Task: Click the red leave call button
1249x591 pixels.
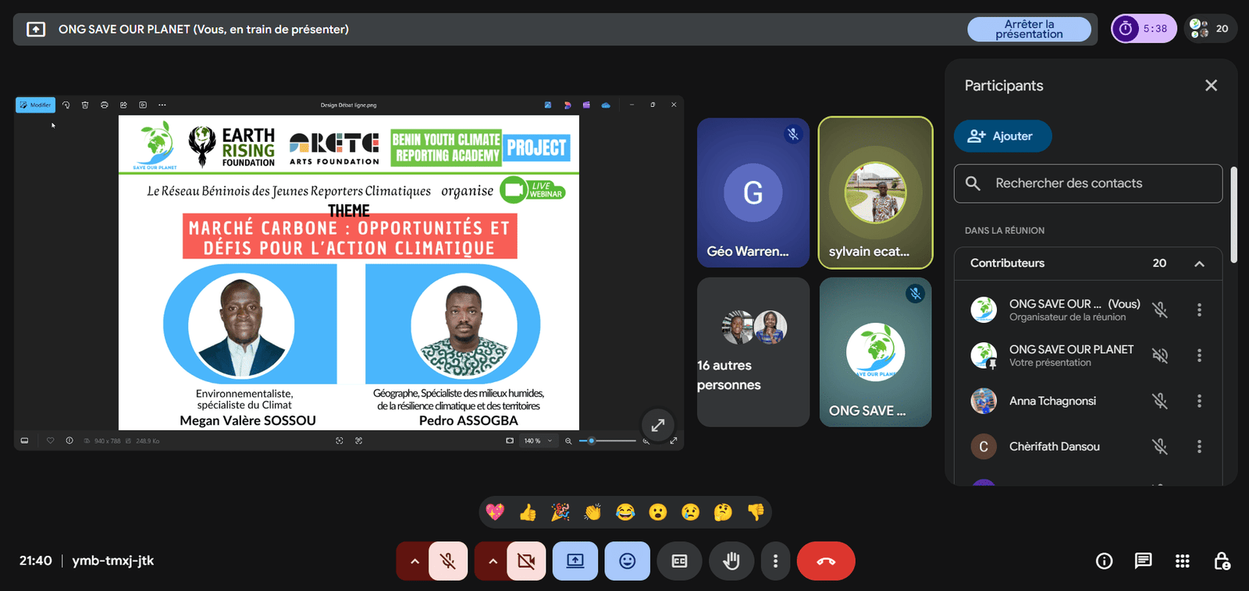Action: point(826,561)
